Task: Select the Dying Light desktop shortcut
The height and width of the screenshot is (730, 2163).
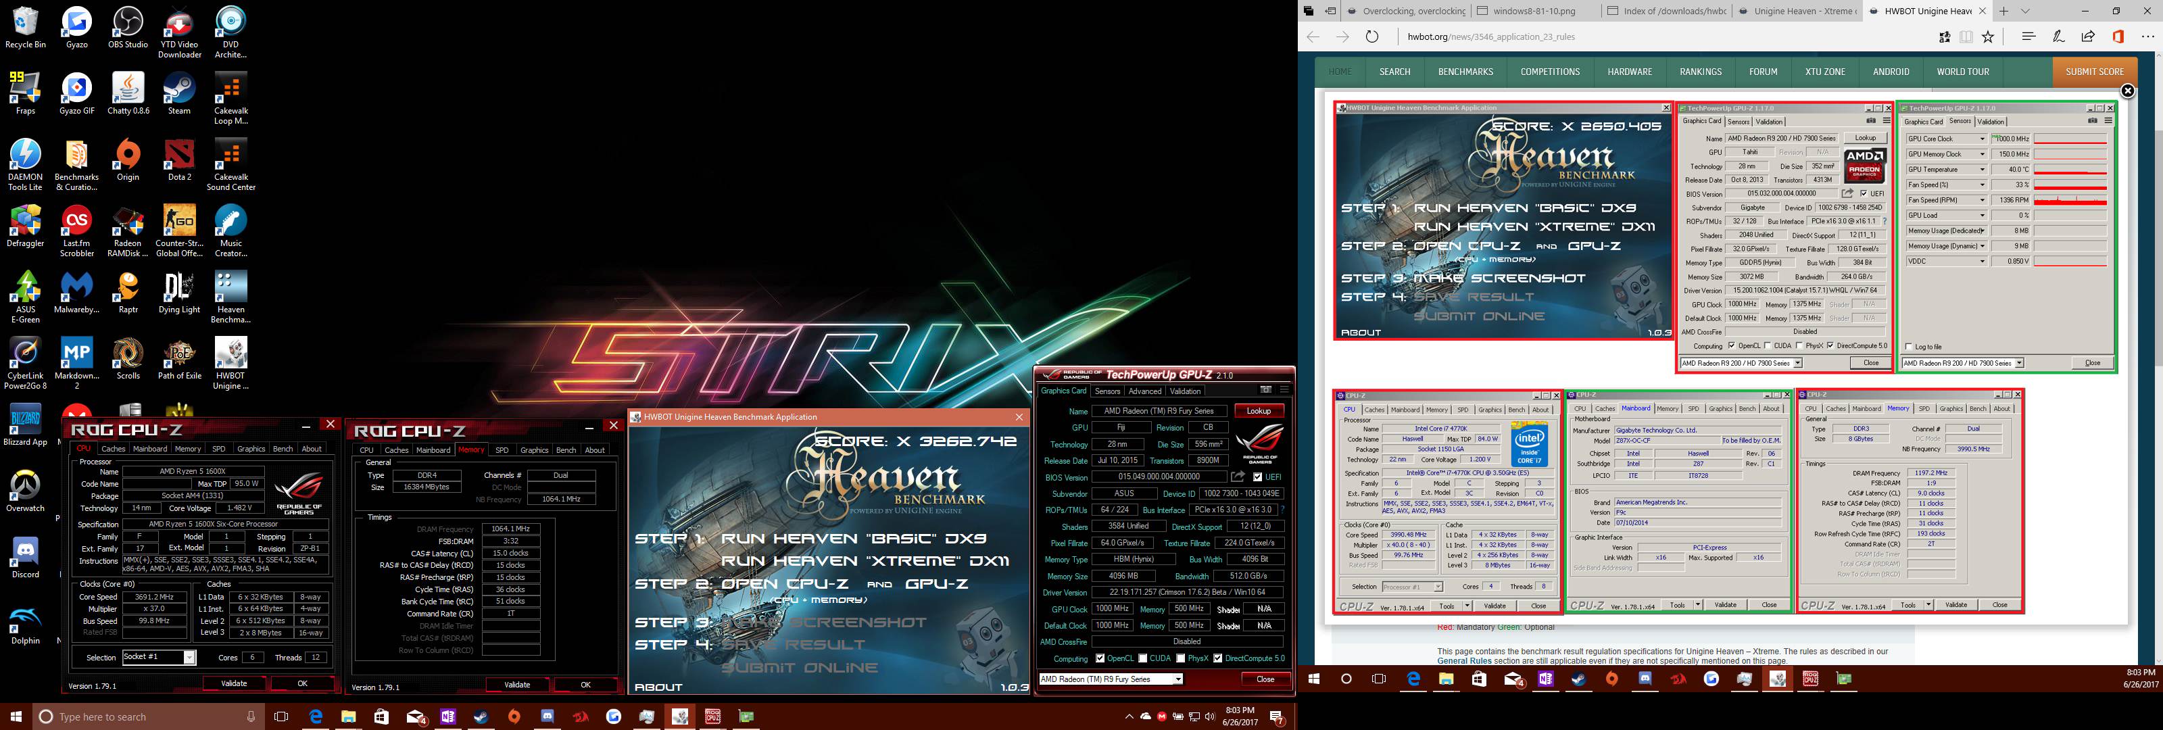Action: [179, 292]
